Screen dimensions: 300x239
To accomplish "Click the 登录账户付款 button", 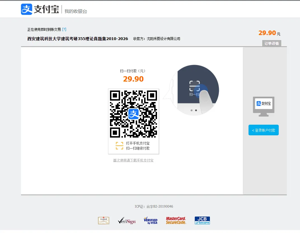I will [263, 130].
